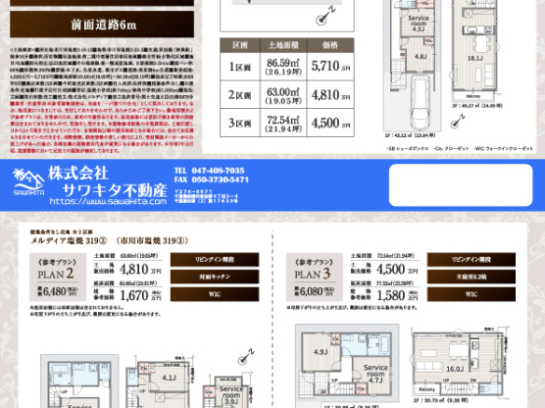The image size is (545, 408).
Task: Click the メルディア塩焼 319③ heading
Action: click(x=69, y=240)
